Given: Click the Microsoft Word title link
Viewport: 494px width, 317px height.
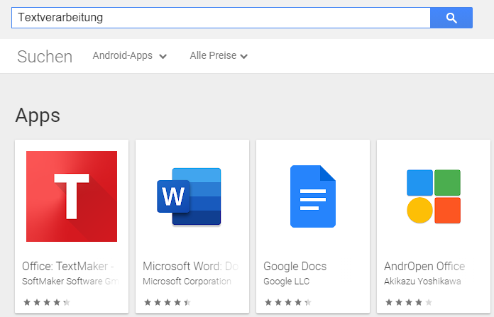Looking at the screenshot, I should coord(190,267).
